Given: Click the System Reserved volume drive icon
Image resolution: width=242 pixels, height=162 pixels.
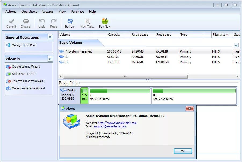Looking at the screenshot, I should coord(62,51).
